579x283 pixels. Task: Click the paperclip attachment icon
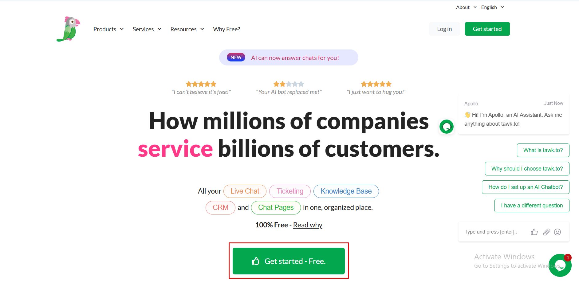pyautogui.click(x=546, y=232)
